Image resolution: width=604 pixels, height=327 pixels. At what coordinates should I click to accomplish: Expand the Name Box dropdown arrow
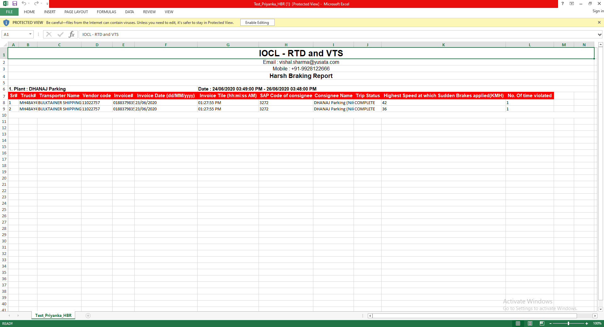(31, 34)
